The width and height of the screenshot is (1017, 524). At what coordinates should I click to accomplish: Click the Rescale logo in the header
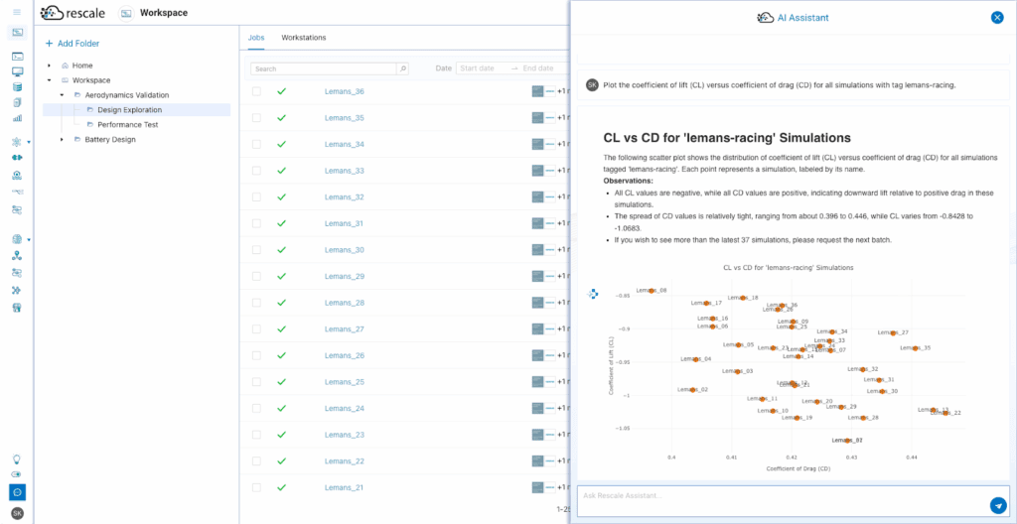pos(72,12)
